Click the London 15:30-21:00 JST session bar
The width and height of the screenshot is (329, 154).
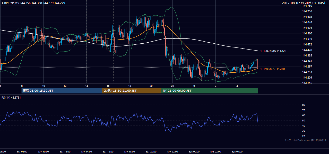pos(132,91)
